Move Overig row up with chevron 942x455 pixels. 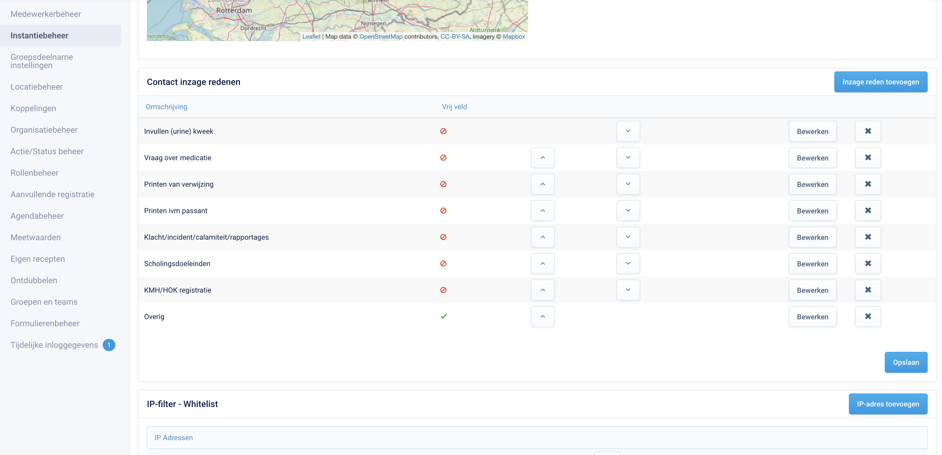click(543, 317)
